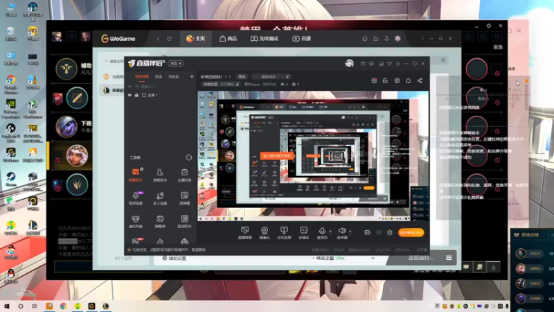The height and width of the screenshot is (312, 554).
Task: Add 直播屏幕 screen capture source
Action: [245, 233]
